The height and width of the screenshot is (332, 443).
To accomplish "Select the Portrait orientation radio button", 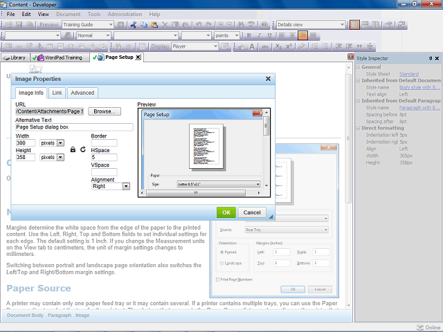I will pos(221,252).
